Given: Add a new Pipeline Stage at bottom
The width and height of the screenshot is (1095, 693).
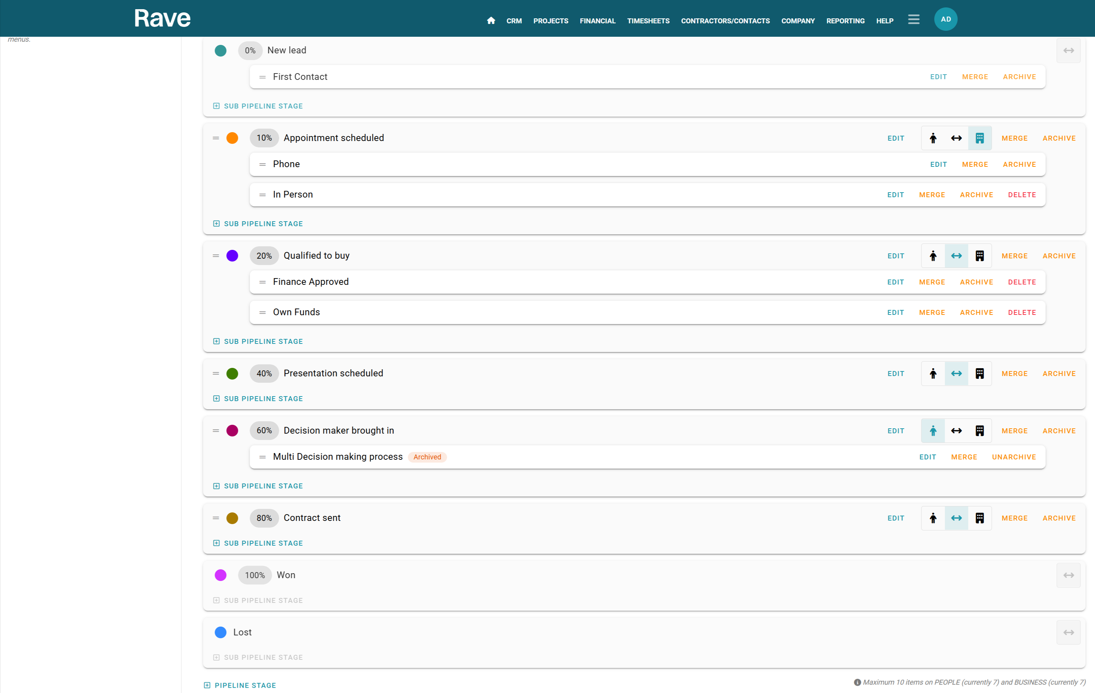Looking at the screenshot, I should point(240,685).
